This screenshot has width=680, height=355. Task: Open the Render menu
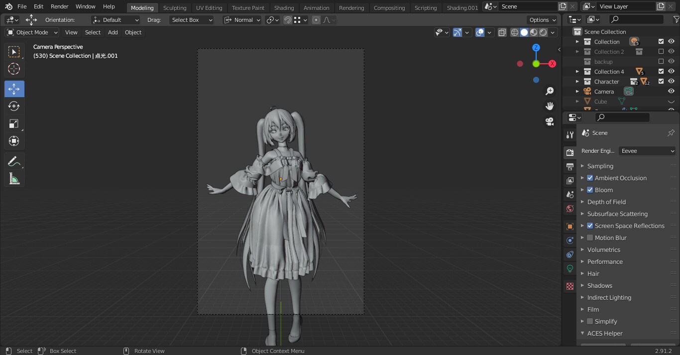60,6
